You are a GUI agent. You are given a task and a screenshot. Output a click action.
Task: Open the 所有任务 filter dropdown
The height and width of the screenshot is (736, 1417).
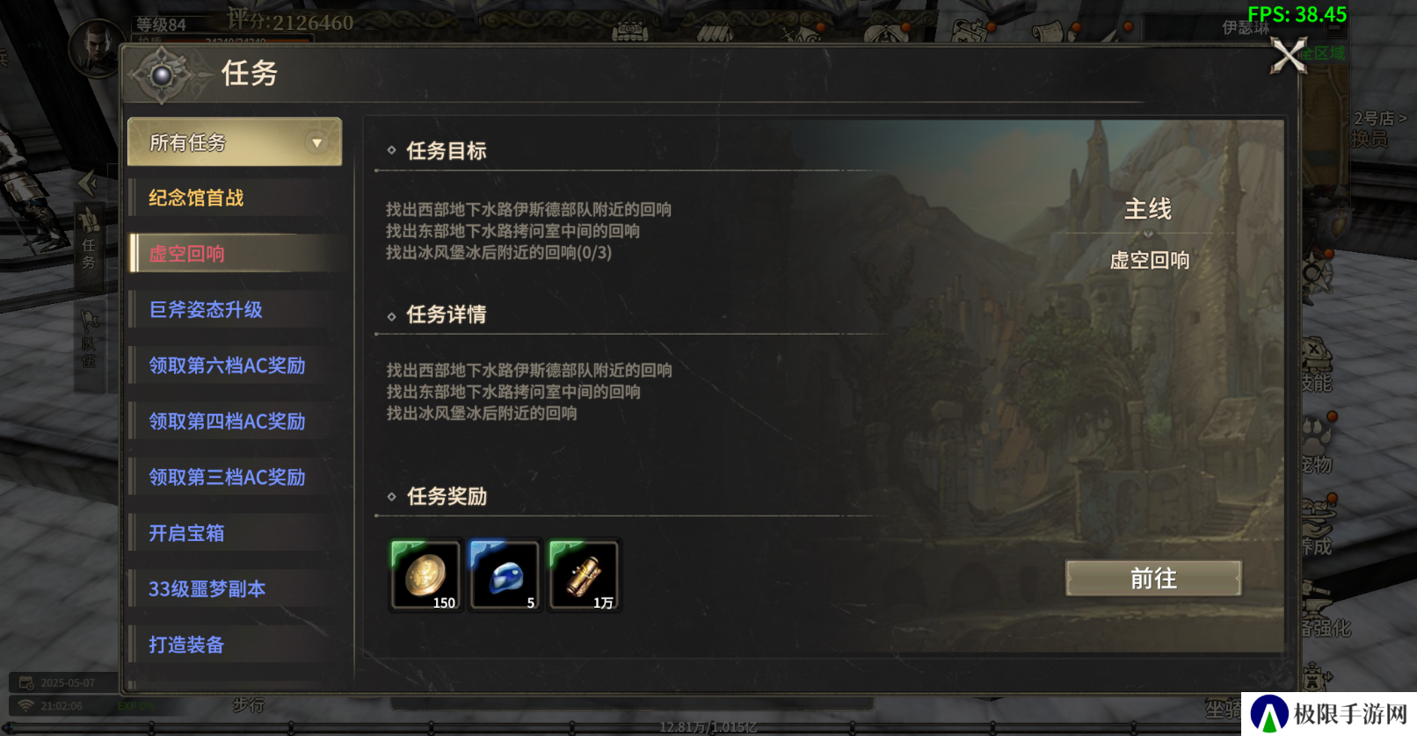coord(235,142)
